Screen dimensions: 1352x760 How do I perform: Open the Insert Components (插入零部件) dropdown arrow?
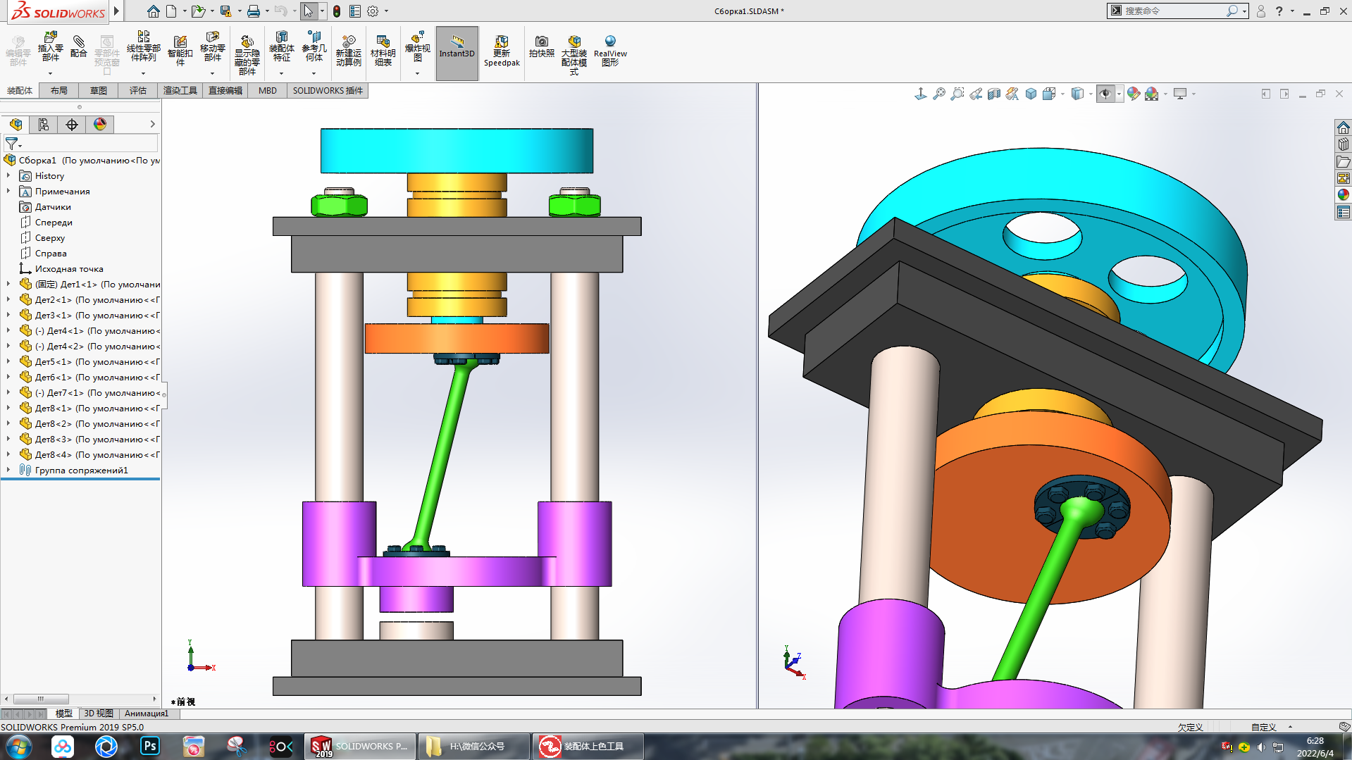(x=50, y=73)
